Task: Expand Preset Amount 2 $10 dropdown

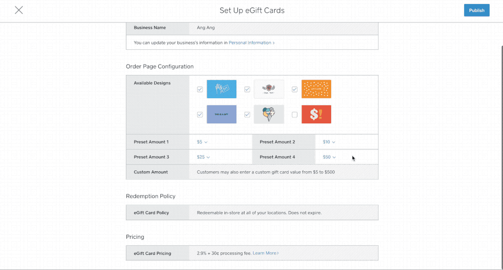Action: click(329, 142)
